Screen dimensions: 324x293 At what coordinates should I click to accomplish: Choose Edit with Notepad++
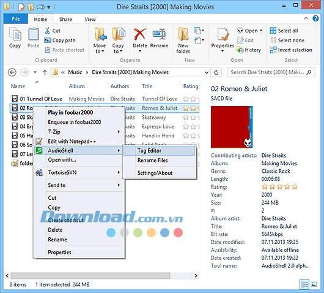point(72,142)
